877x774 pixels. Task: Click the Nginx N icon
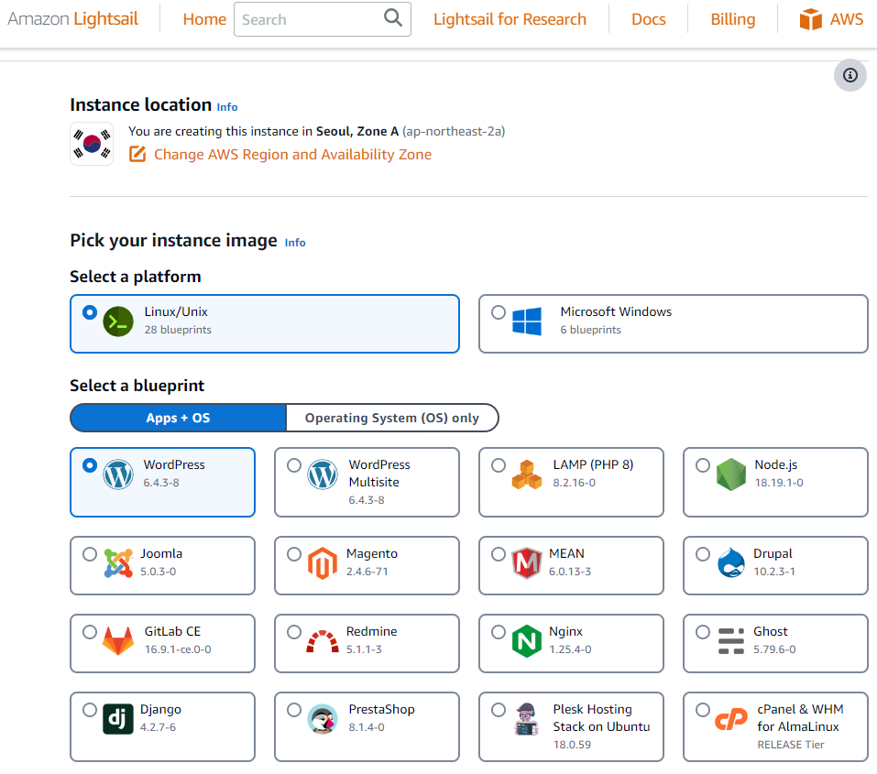coord(527,641)
